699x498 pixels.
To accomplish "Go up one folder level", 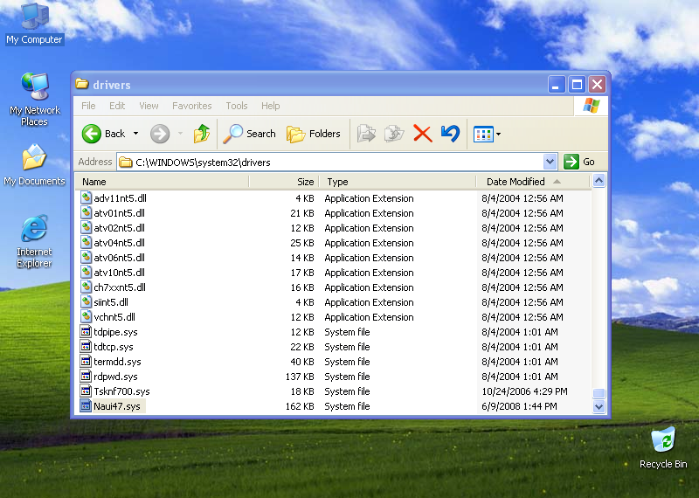I will (202, 134).
